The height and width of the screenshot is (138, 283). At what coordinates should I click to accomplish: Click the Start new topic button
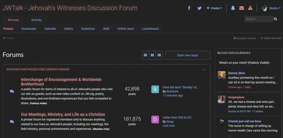[188, 55]
